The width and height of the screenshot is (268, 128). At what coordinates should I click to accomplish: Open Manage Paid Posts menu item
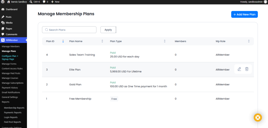pos(11,73)
